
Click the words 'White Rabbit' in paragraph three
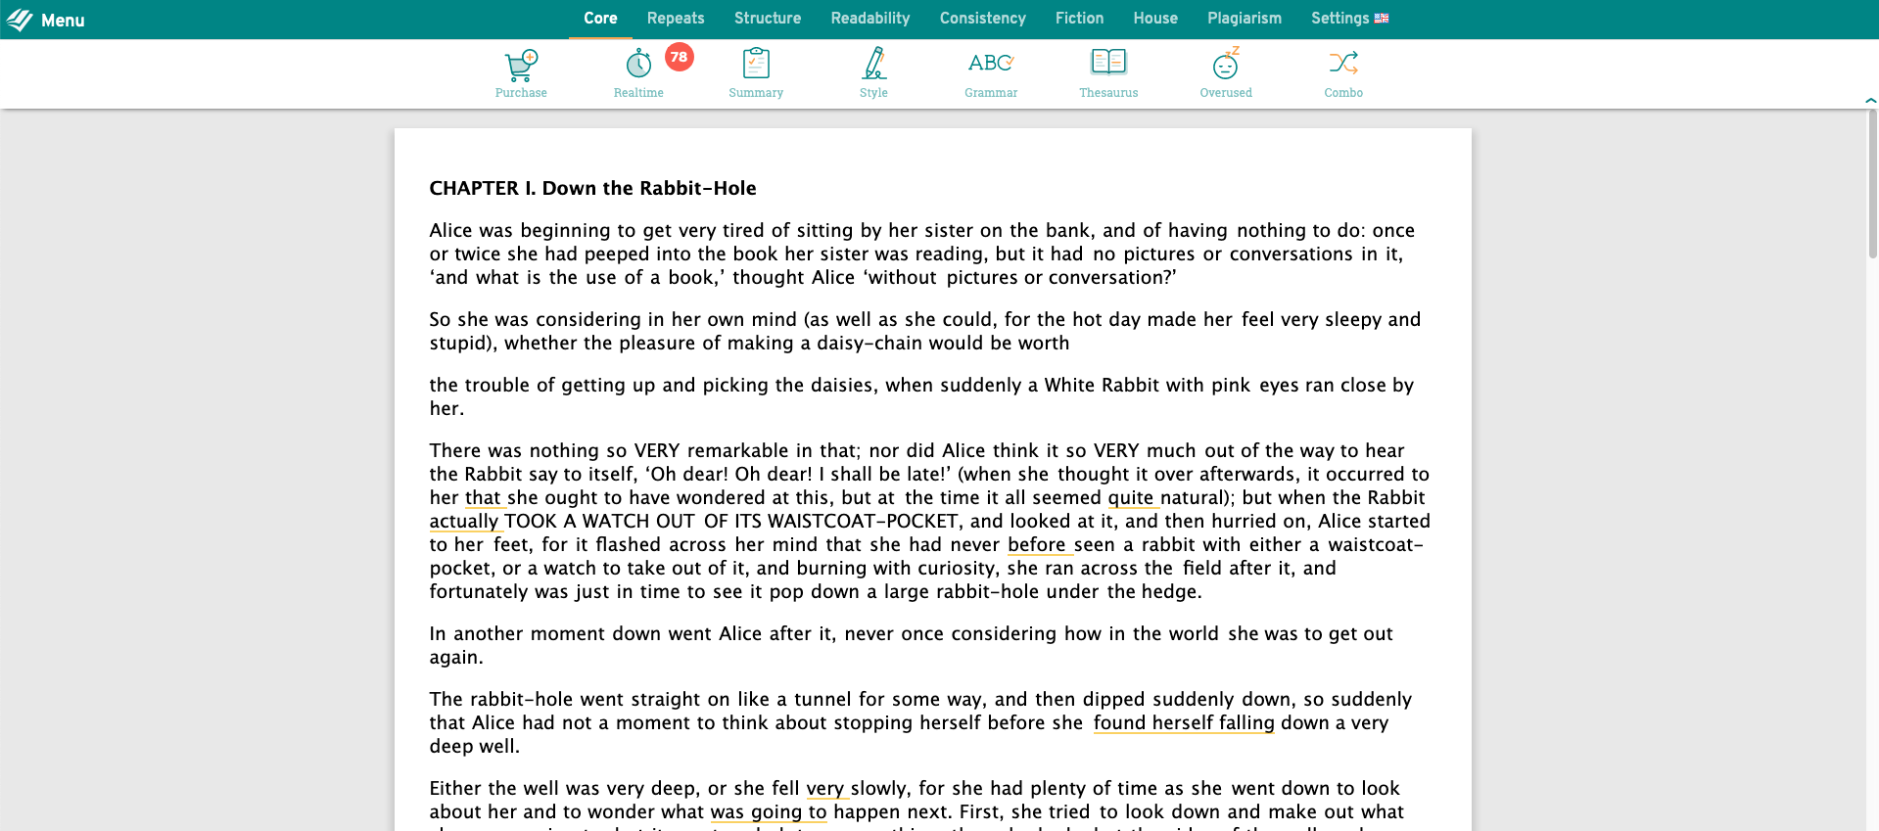[1102, 386]
